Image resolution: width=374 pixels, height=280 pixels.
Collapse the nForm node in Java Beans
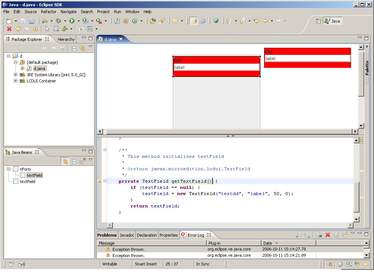tap(9, 169)
